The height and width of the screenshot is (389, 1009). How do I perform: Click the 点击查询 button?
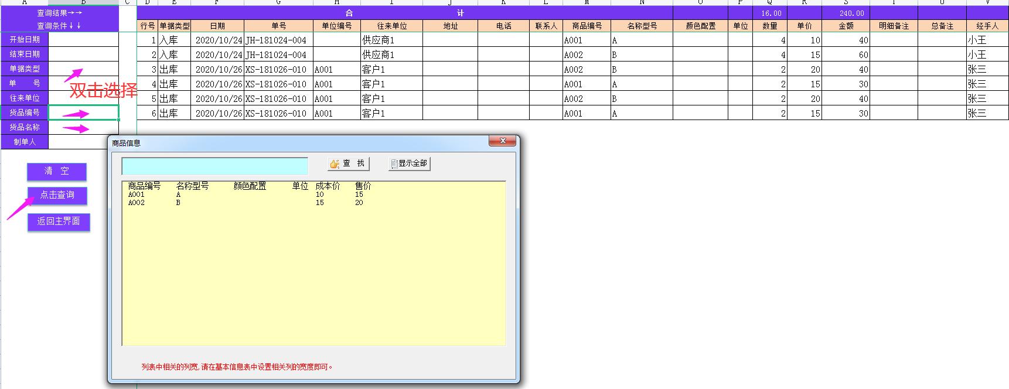pos(57,195)
